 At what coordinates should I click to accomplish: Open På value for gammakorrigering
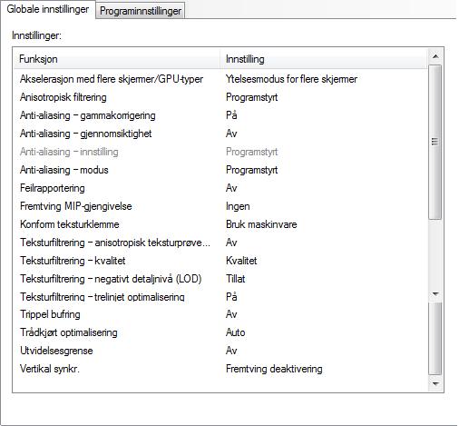(231, 115)
